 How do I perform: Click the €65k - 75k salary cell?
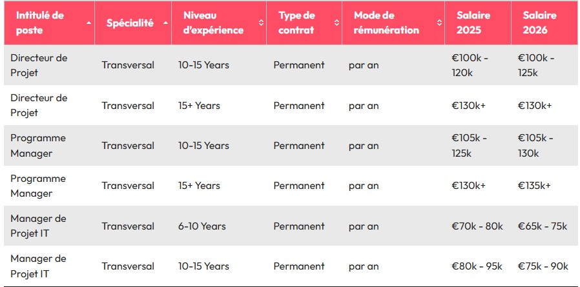tap(543, 226)
